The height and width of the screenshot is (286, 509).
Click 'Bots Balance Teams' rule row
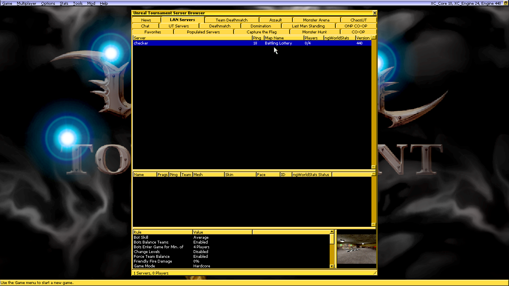[231, 242]
